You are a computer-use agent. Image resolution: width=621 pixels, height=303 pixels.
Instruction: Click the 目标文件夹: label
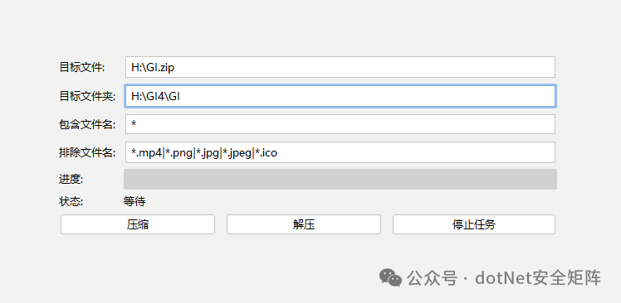[87, 96]
